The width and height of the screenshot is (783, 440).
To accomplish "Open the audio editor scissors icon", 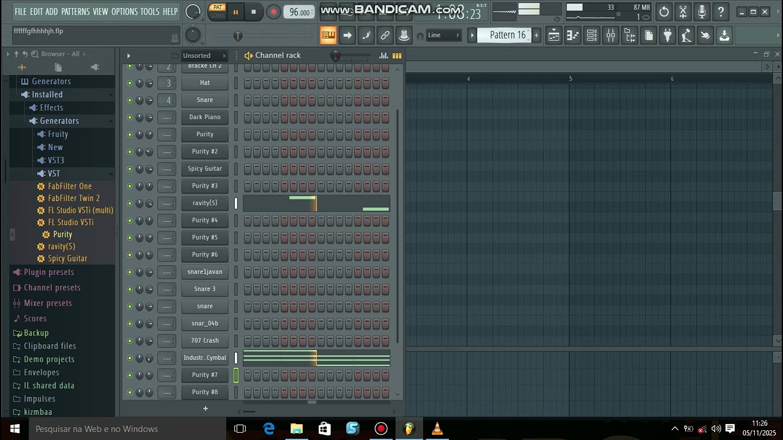I will 683,12.
